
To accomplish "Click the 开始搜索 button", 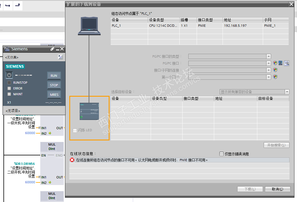I will click(276, 145).
